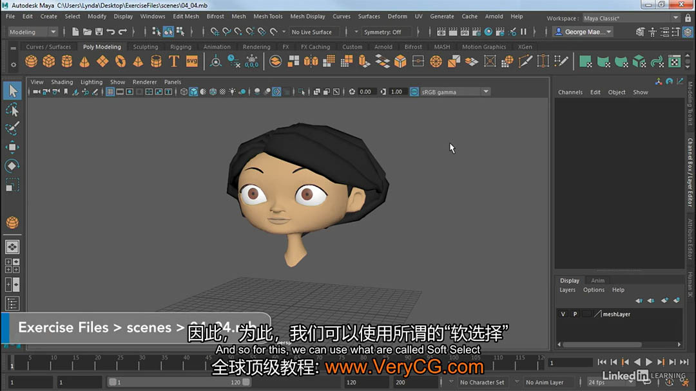
Task: Click the polygon Type (T) shelf icon
Action: (174, 61)
